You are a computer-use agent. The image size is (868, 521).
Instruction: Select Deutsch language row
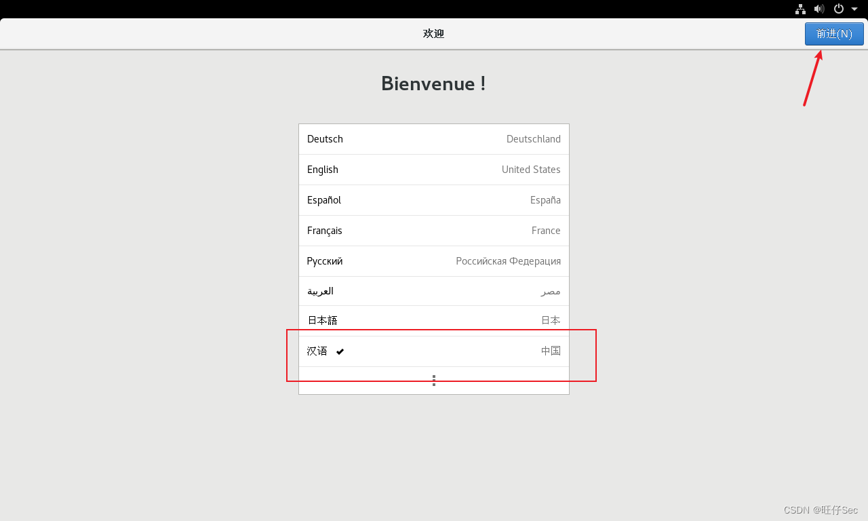(434, 139)
